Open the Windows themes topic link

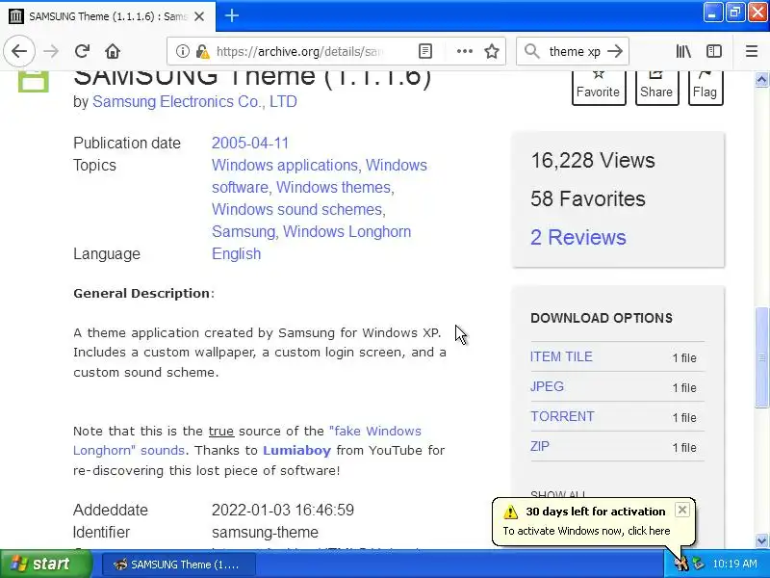(335, 187)
